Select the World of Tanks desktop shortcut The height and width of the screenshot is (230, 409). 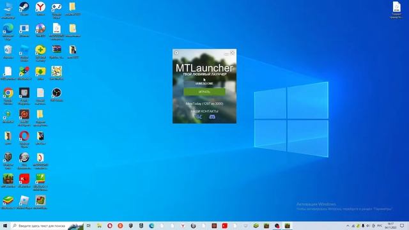pos(8,160)
